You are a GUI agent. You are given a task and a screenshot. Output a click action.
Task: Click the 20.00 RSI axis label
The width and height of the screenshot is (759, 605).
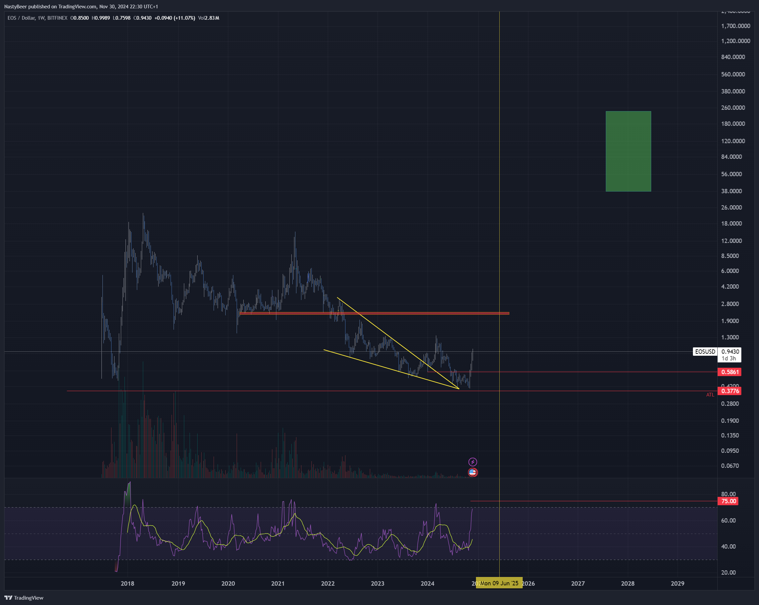tap(728, 573)
